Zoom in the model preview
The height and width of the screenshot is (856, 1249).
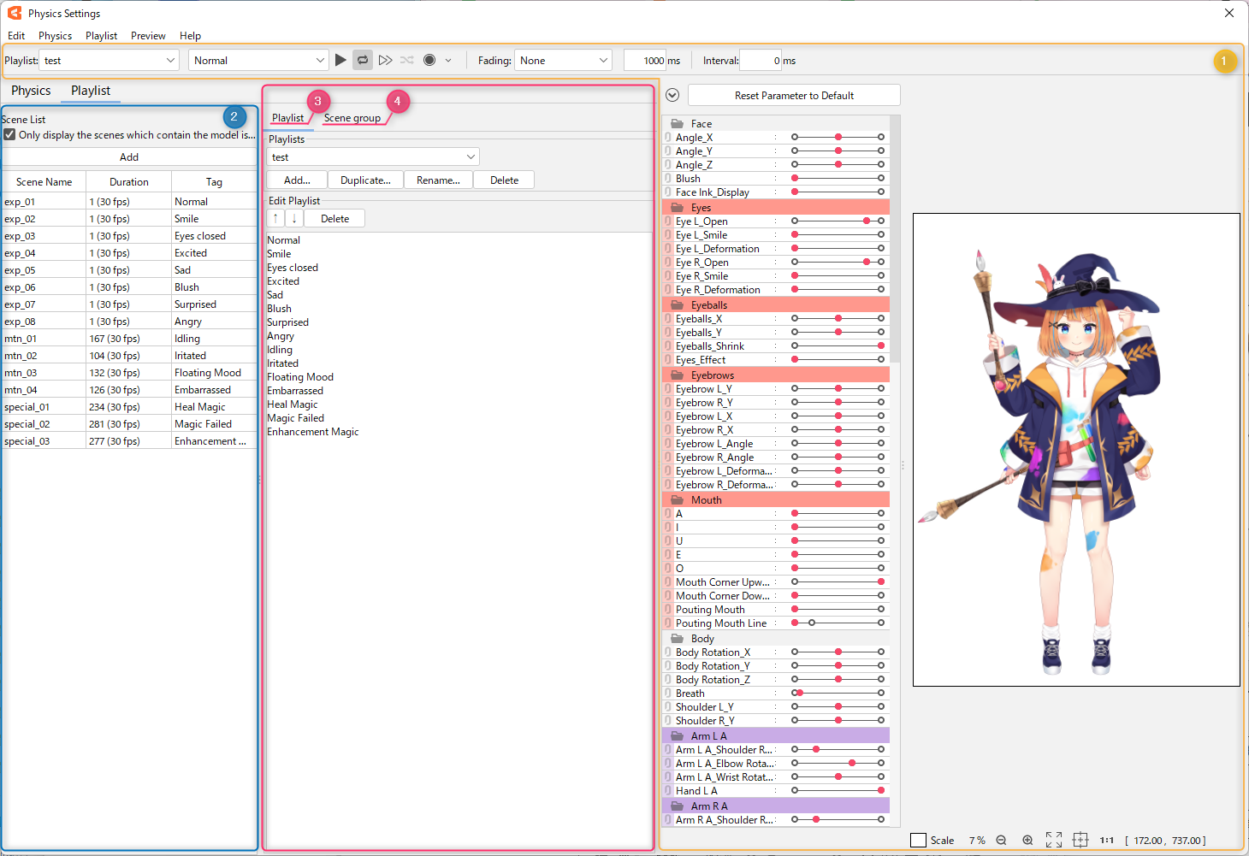coord(1027,841)
